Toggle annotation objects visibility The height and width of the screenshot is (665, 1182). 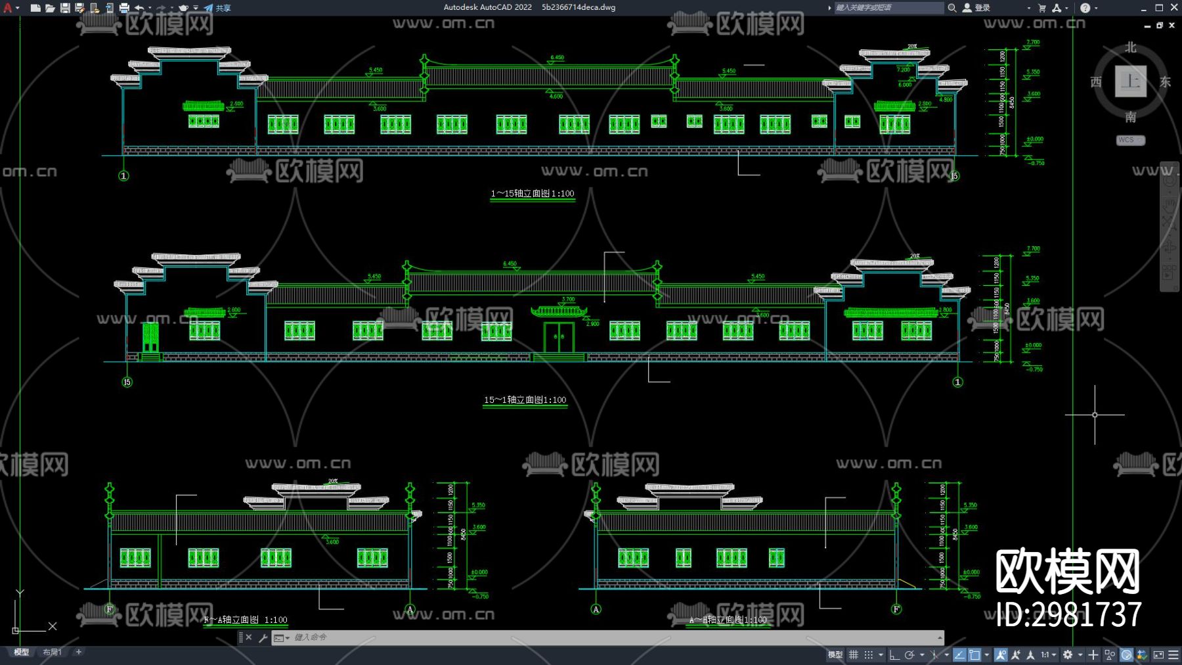(1001, 654)
